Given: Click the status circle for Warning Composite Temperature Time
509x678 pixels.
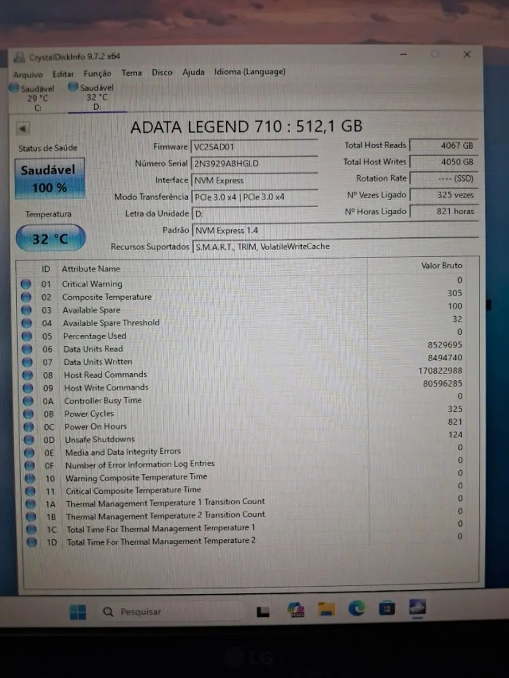Looking at the screenshot, I should click(x=30, y=478).
